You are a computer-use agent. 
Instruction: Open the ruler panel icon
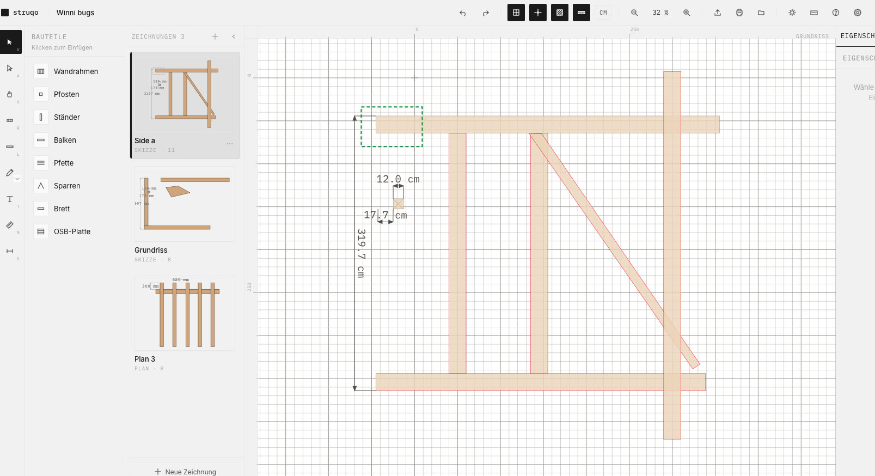point(814,13)
